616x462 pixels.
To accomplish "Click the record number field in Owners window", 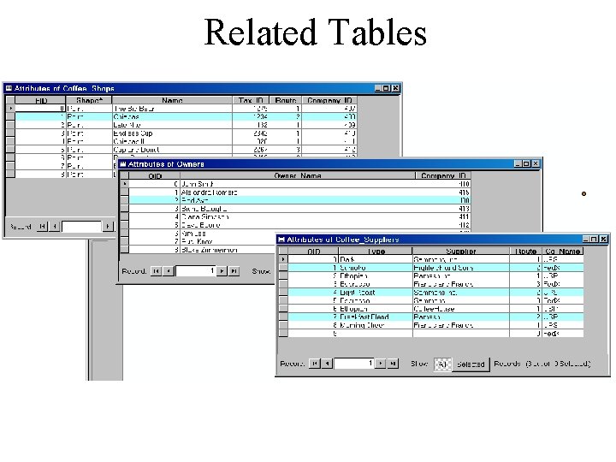I will [x=195, y=271].
